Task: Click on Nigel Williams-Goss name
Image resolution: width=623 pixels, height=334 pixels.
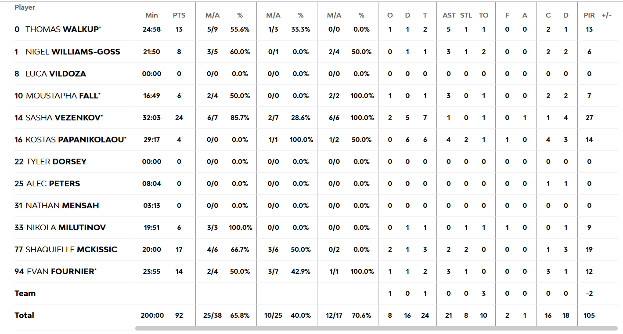Action: [x=72, y=51]
